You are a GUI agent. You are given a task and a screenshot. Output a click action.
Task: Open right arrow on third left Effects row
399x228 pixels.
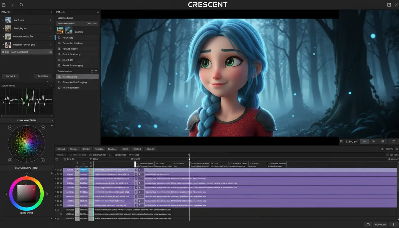click(50, 37)
